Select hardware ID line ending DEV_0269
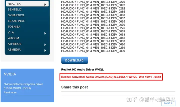The image size is (180, 107). (93, 48)
